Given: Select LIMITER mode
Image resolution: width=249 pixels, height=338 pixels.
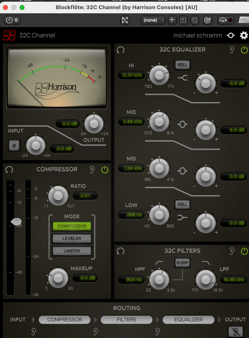Looking at the screenshot, I should pyautogui.click(x=72, y=251).
